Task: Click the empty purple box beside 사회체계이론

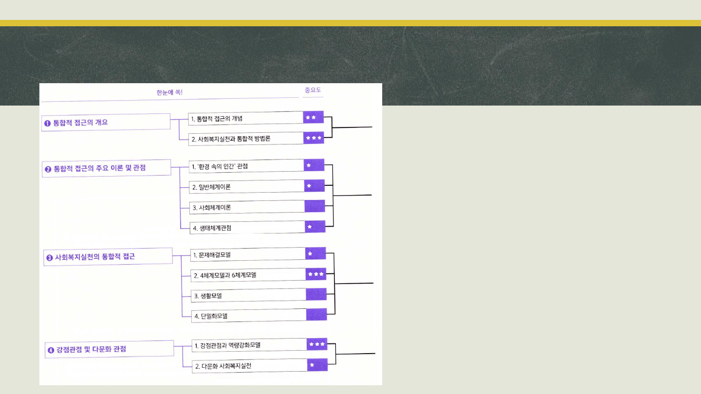Action: click(315, 206)
